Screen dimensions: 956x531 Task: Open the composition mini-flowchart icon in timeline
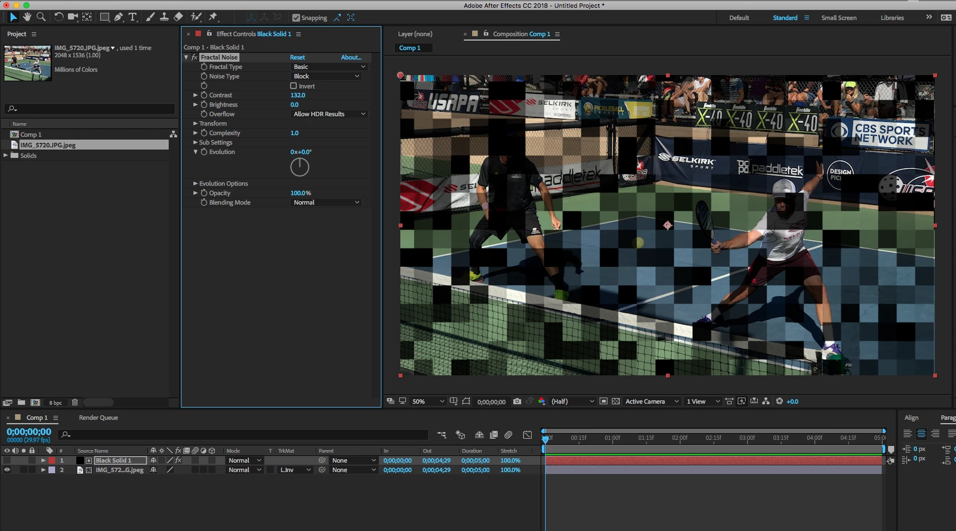click(x=442, y=435)
